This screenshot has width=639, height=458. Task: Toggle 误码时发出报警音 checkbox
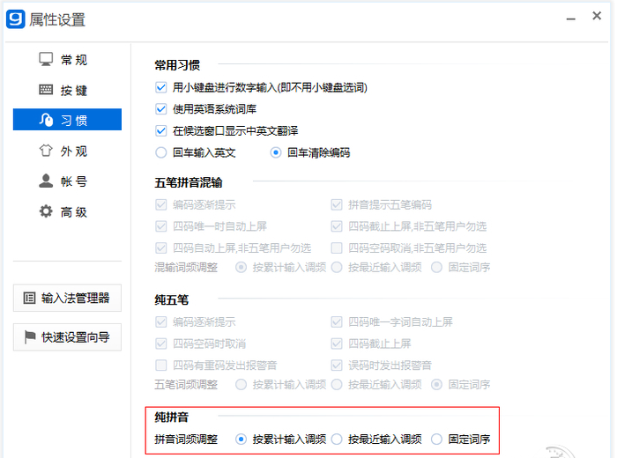click(337, 366)
